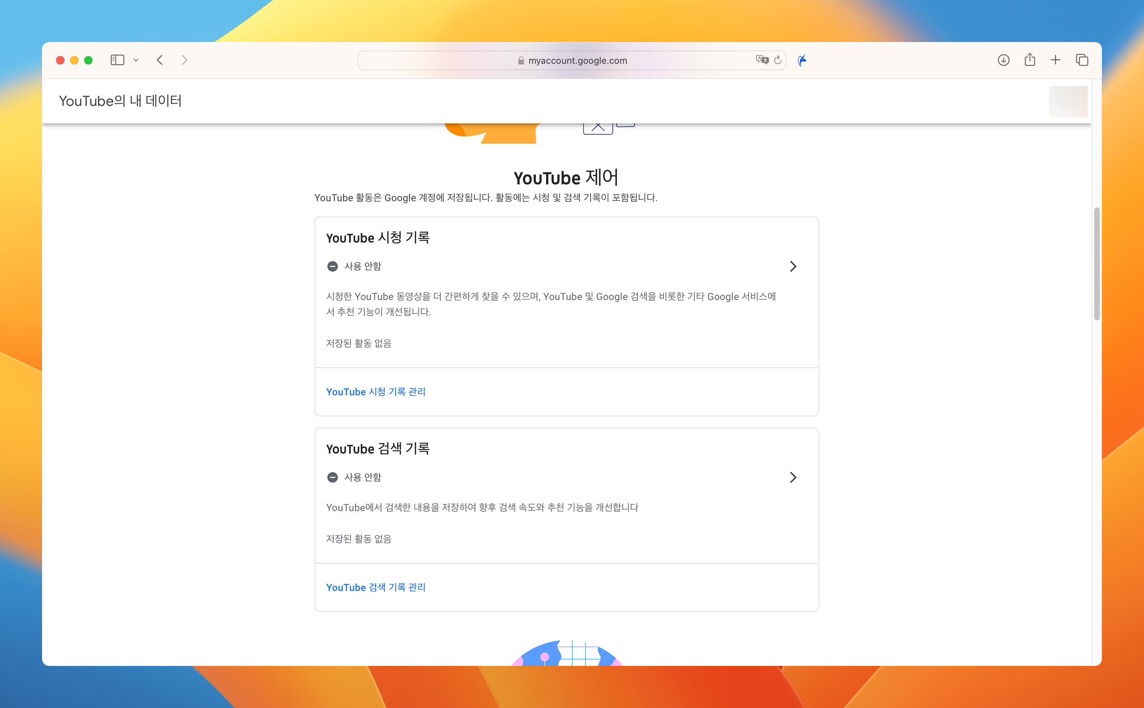Image resolution: width=1144 pixels, height=708 pixels.
Task: Focus the myaccount.google.com address field
Action: click(577, 60)
